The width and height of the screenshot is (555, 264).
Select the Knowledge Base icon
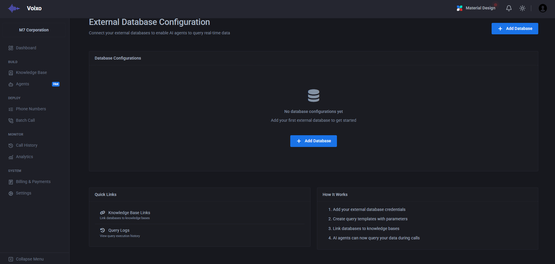click(x=11, y=72)
